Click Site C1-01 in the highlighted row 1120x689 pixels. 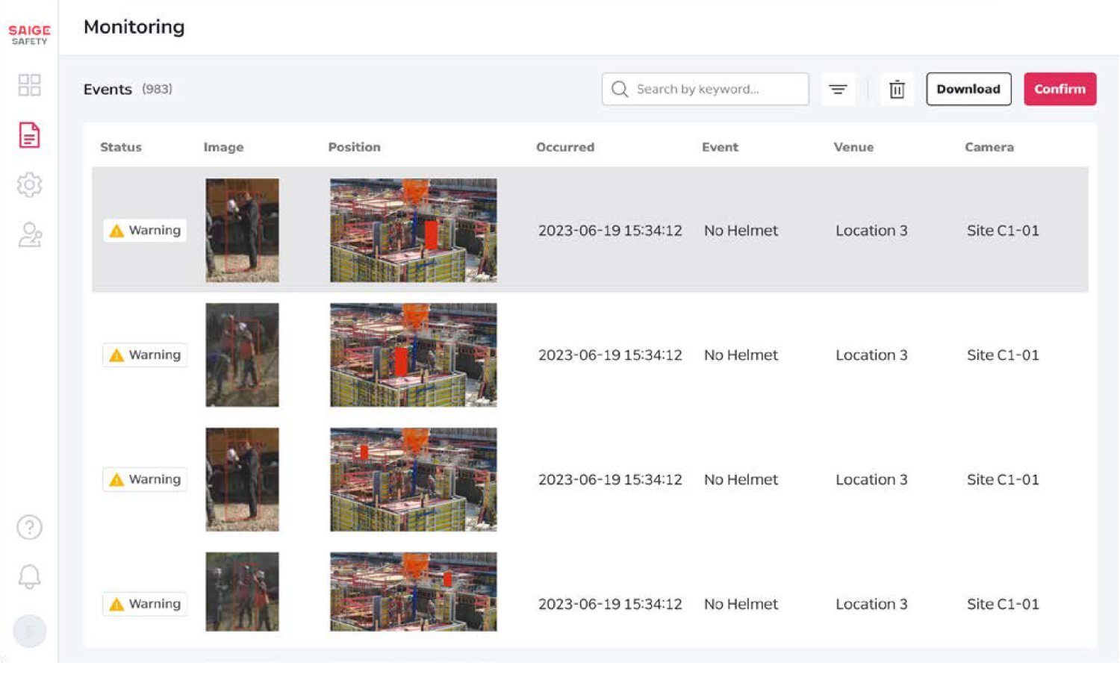1003,231
